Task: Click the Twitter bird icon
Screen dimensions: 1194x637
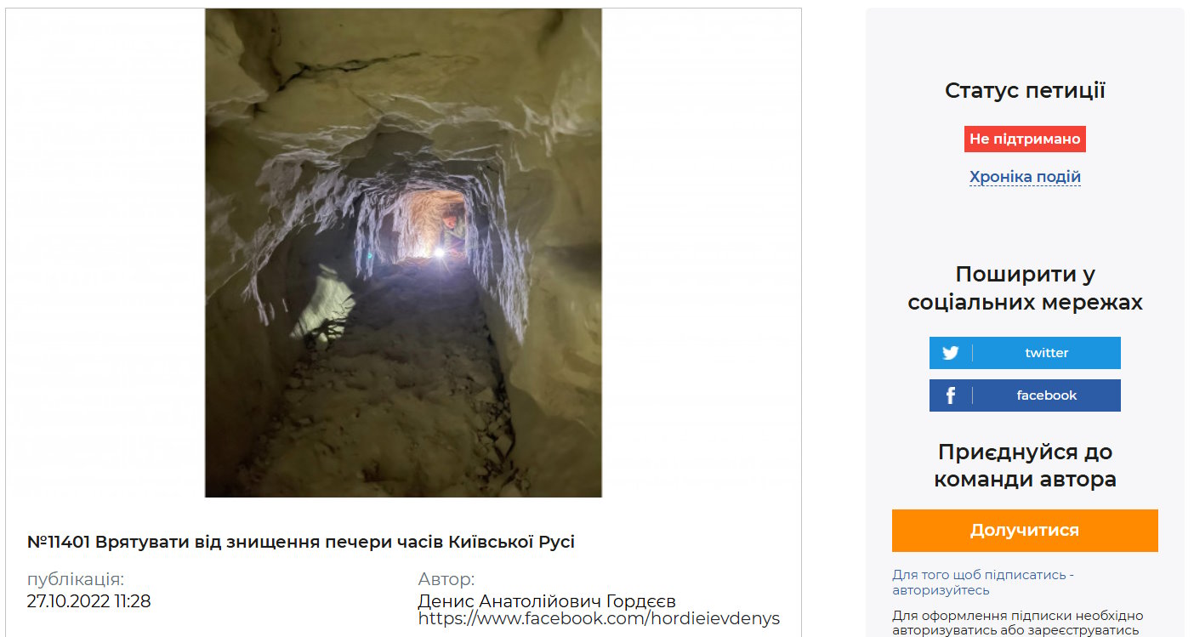Action: point(951,353)
